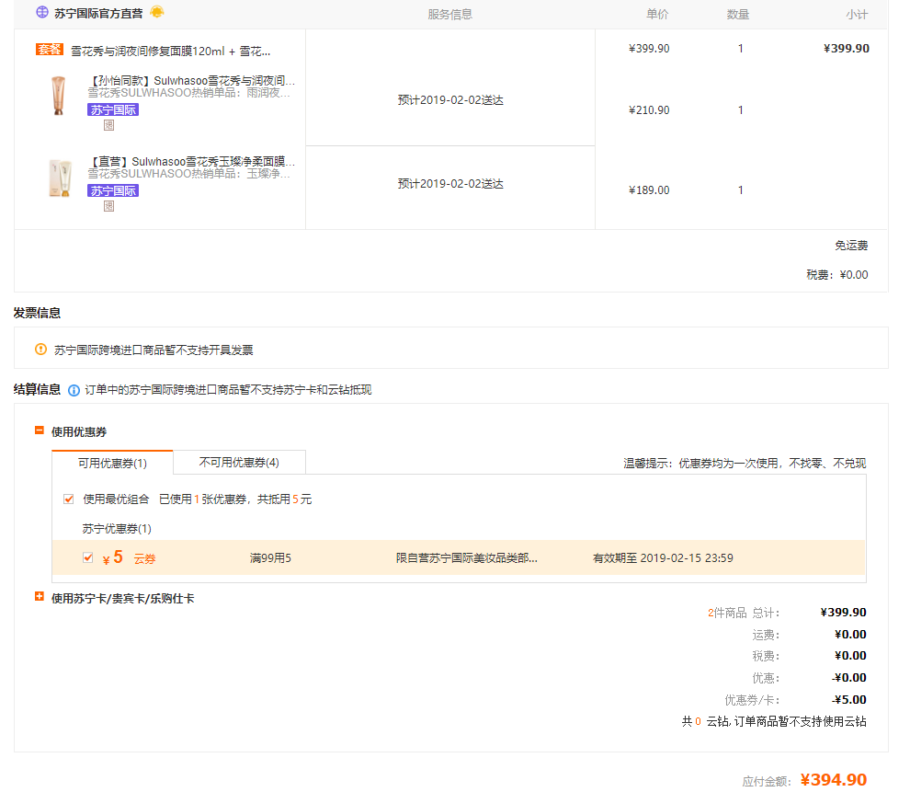
Task: Switch to the 不可用优惠券(4) tab
Action: click(239, 463)
